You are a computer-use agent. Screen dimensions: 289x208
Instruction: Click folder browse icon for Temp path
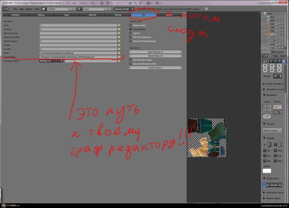click(x=119, y=53)
